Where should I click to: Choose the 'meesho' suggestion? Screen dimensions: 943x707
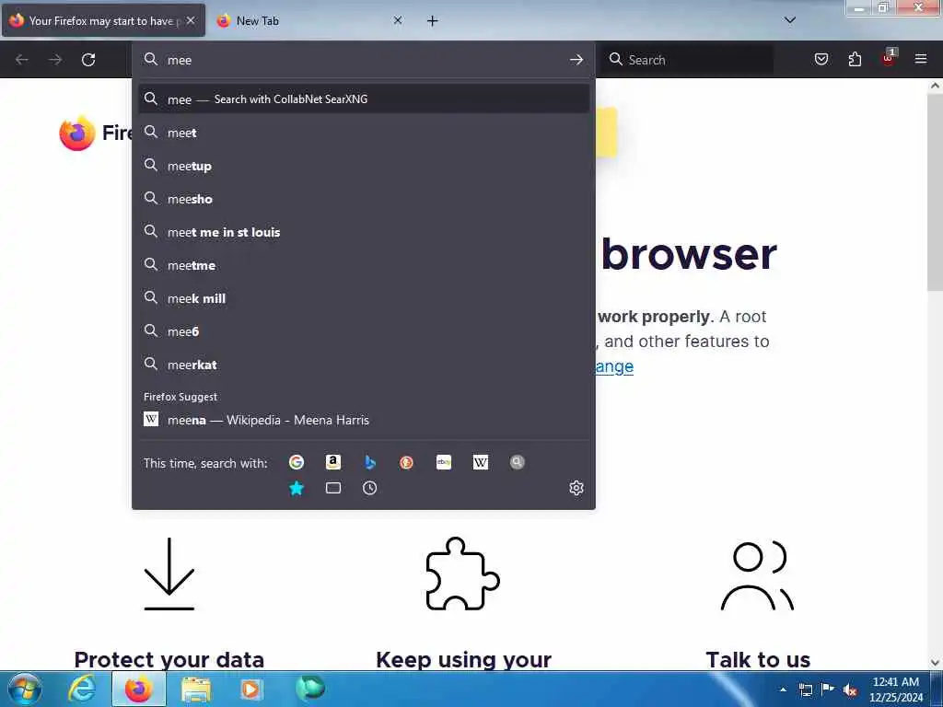(363, 199)
